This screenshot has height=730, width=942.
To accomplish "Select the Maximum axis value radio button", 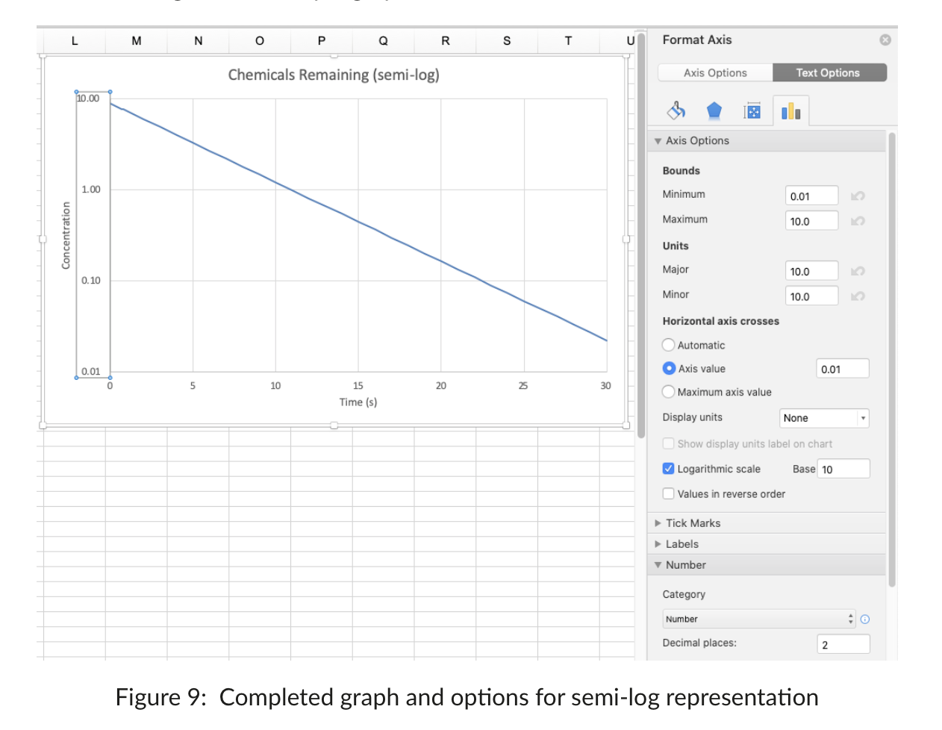I will [x=669, y=392].
